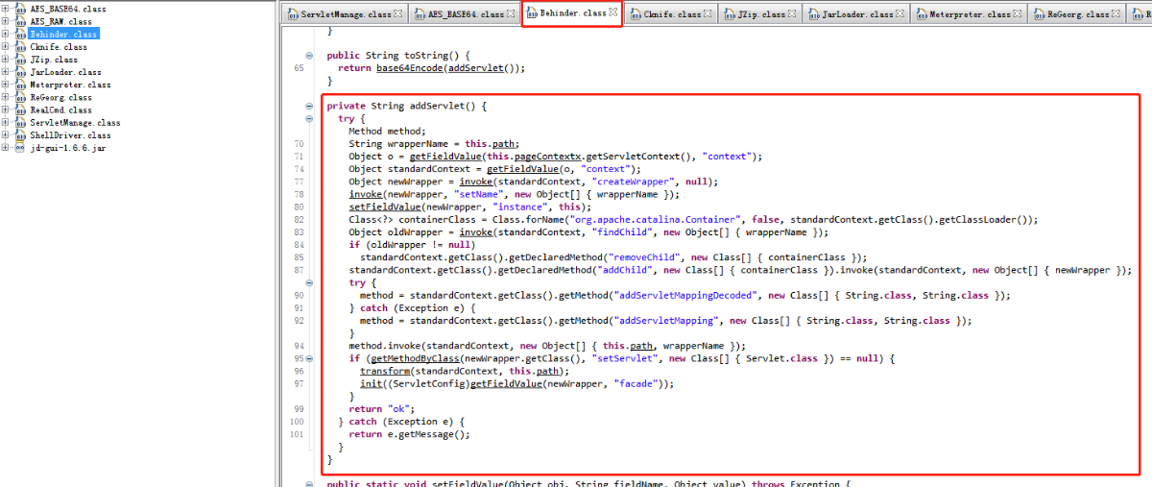Switch to the AES_BASE64.class tab
The height and width of the screenshot is (487, 1152).
pyautogui.click(x=465, y=14)
